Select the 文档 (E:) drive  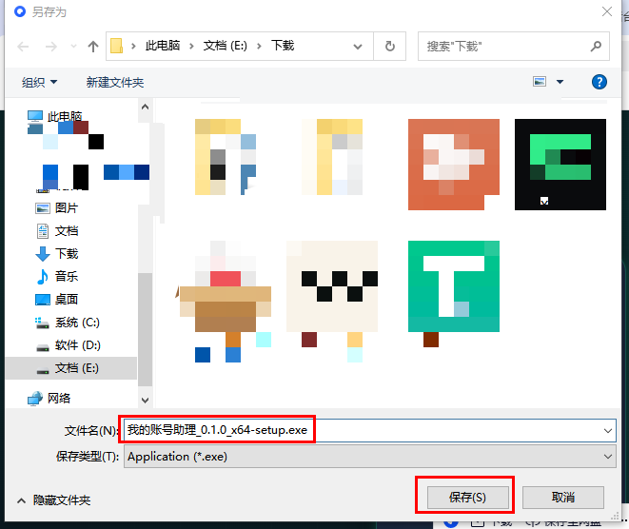(x=71, y=368)
